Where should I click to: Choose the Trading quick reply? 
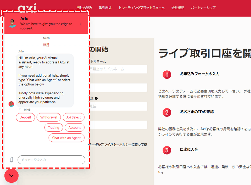tap(54, 127)
